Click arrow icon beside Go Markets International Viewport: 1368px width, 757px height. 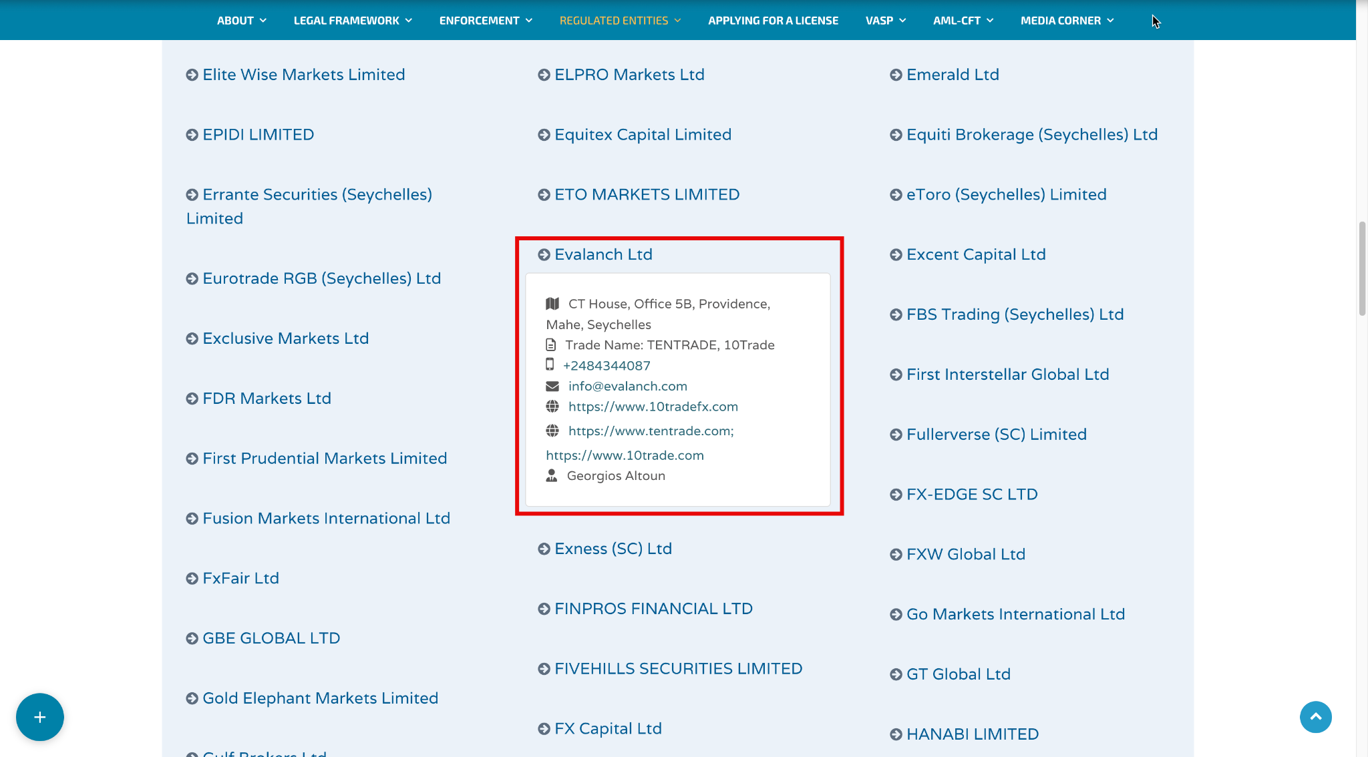tap(896, 615)
